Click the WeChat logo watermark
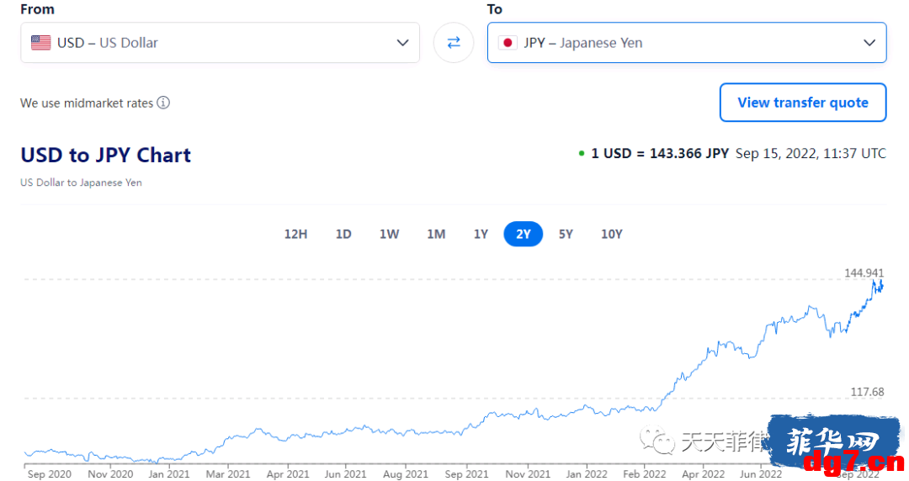Viewport: 909px width, 481px height. [657, 441]
